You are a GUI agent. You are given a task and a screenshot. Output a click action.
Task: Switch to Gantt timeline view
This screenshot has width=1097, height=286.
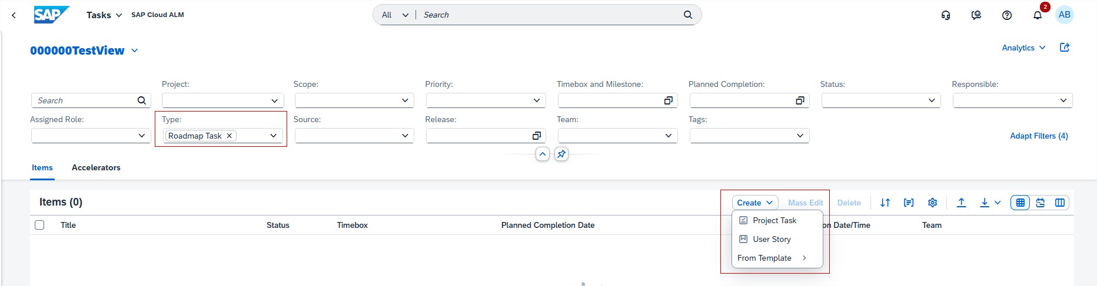[x=1040, y=203]
